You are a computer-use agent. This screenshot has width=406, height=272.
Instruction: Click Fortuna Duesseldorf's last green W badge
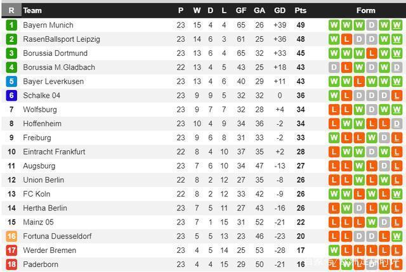396,236
